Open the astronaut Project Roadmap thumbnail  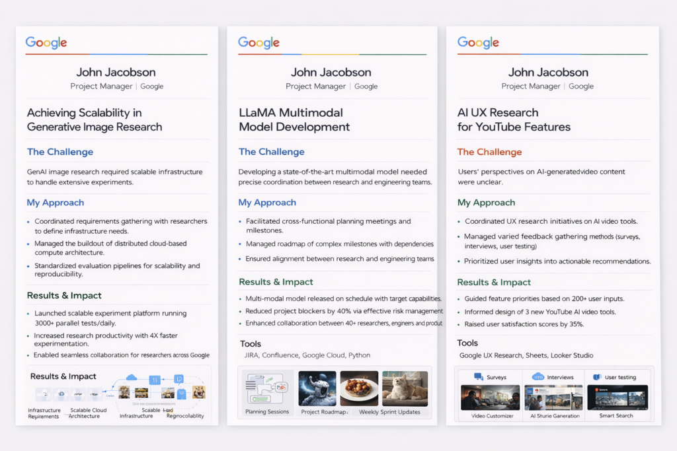pyautogui.click(x=317, y=388)
